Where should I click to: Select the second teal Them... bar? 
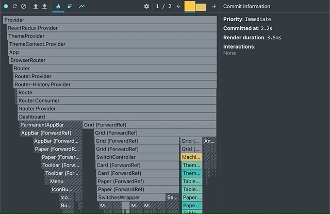point(192,173)
